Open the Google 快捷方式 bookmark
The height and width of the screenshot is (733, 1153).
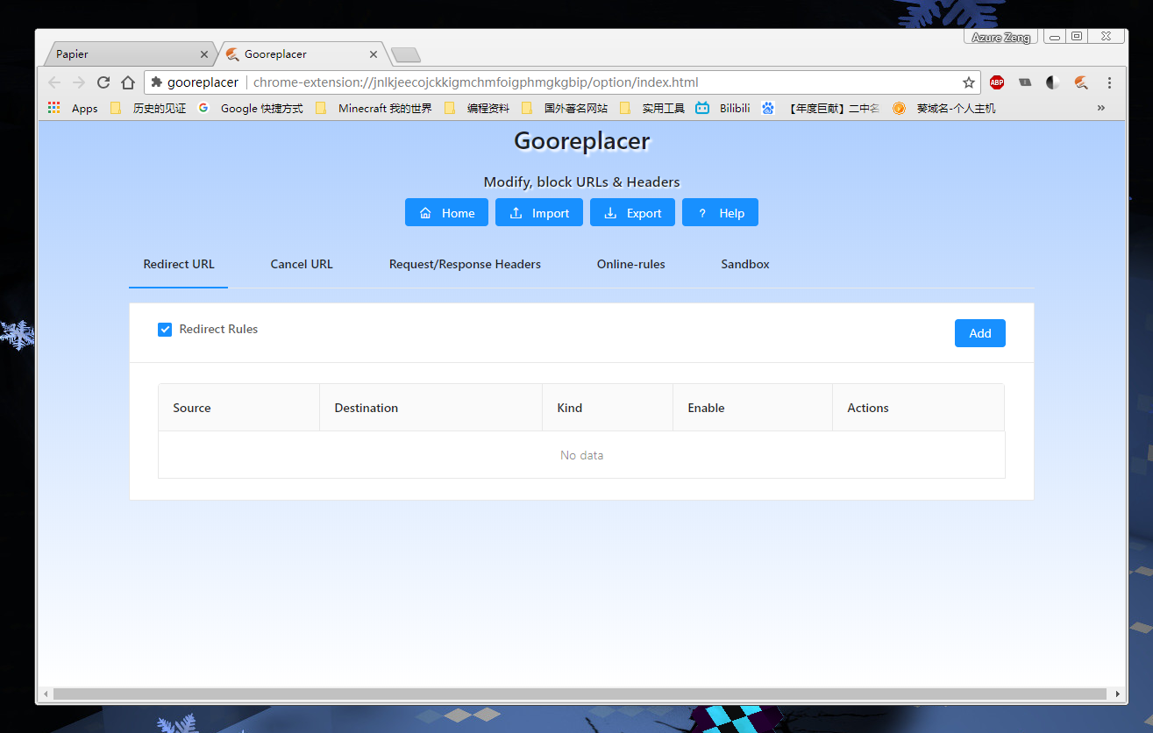click(x=251, y=109)
